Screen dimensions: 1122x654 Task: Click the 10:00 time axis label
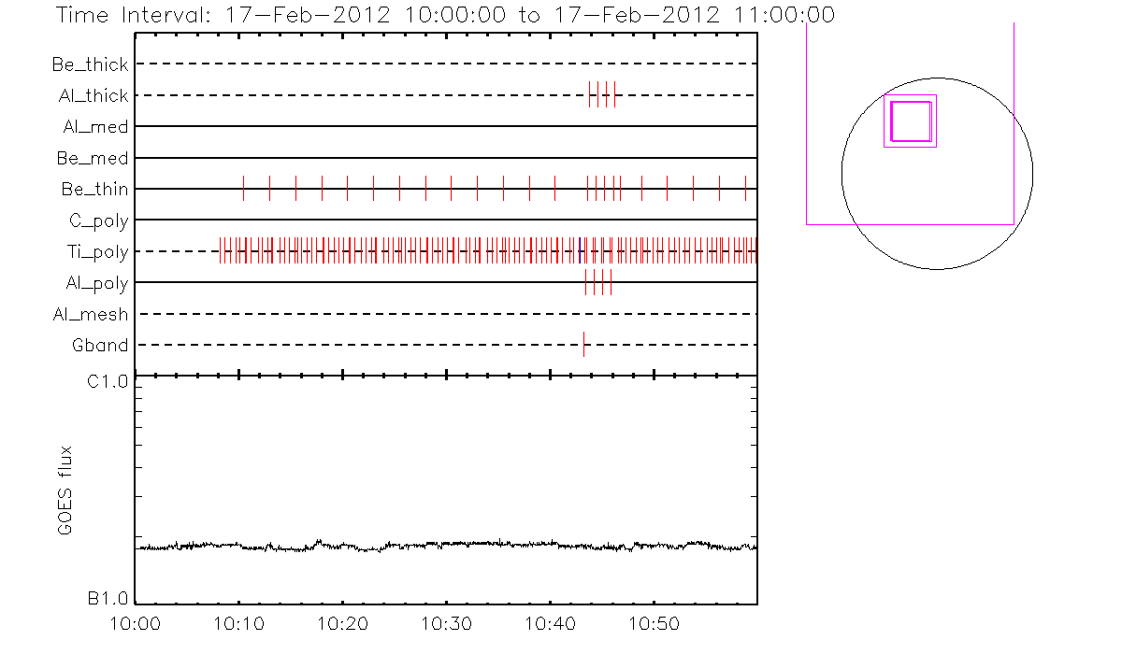137,622
